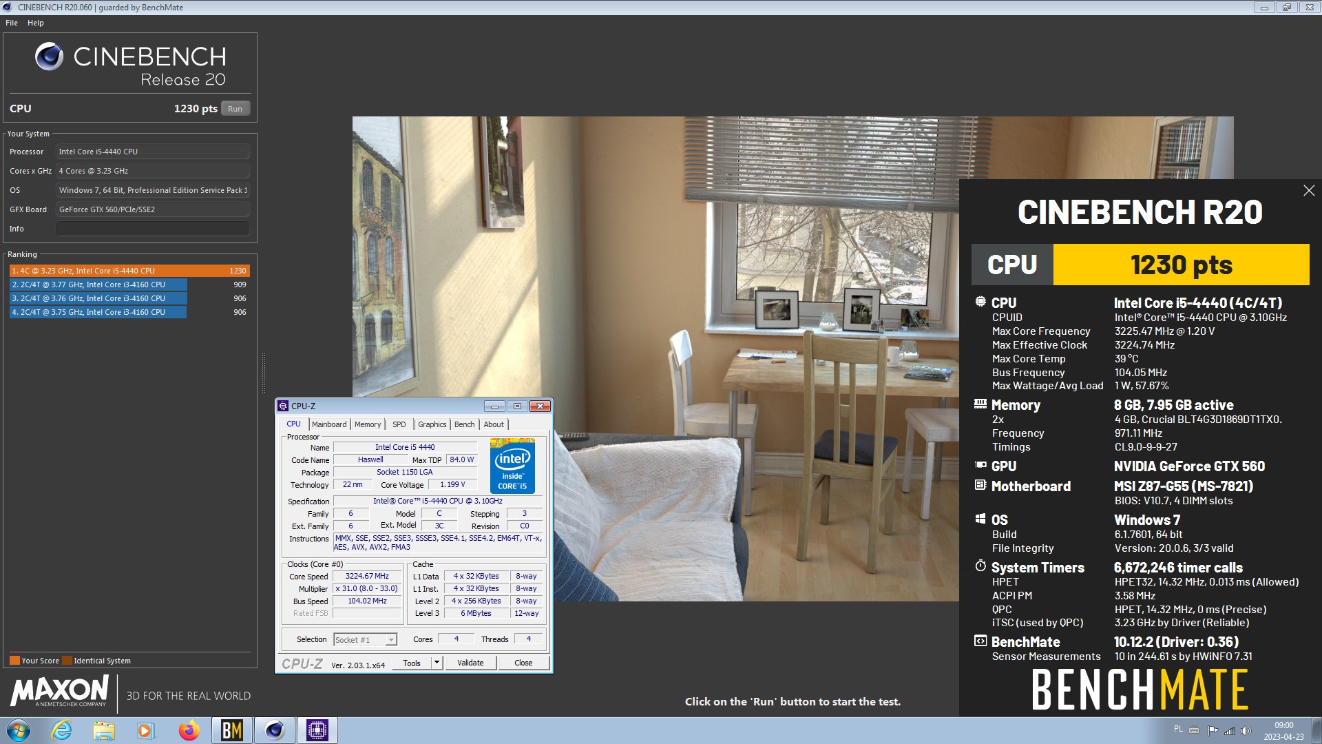Open the media player taskbar icon
Image resolution: width=1322 pixels, height=744 pixels.
pos(145,730)
